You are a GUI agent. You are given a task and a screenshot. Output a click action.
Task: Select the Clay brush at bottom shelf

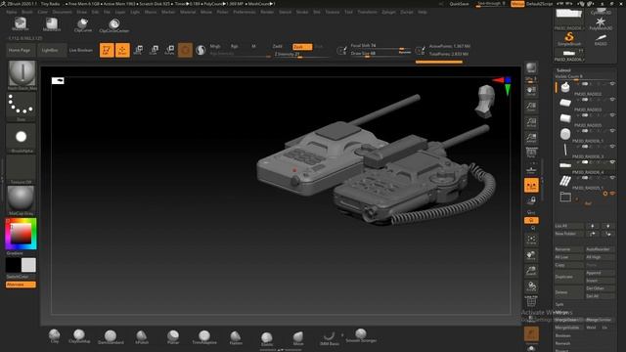pos(55,336)
